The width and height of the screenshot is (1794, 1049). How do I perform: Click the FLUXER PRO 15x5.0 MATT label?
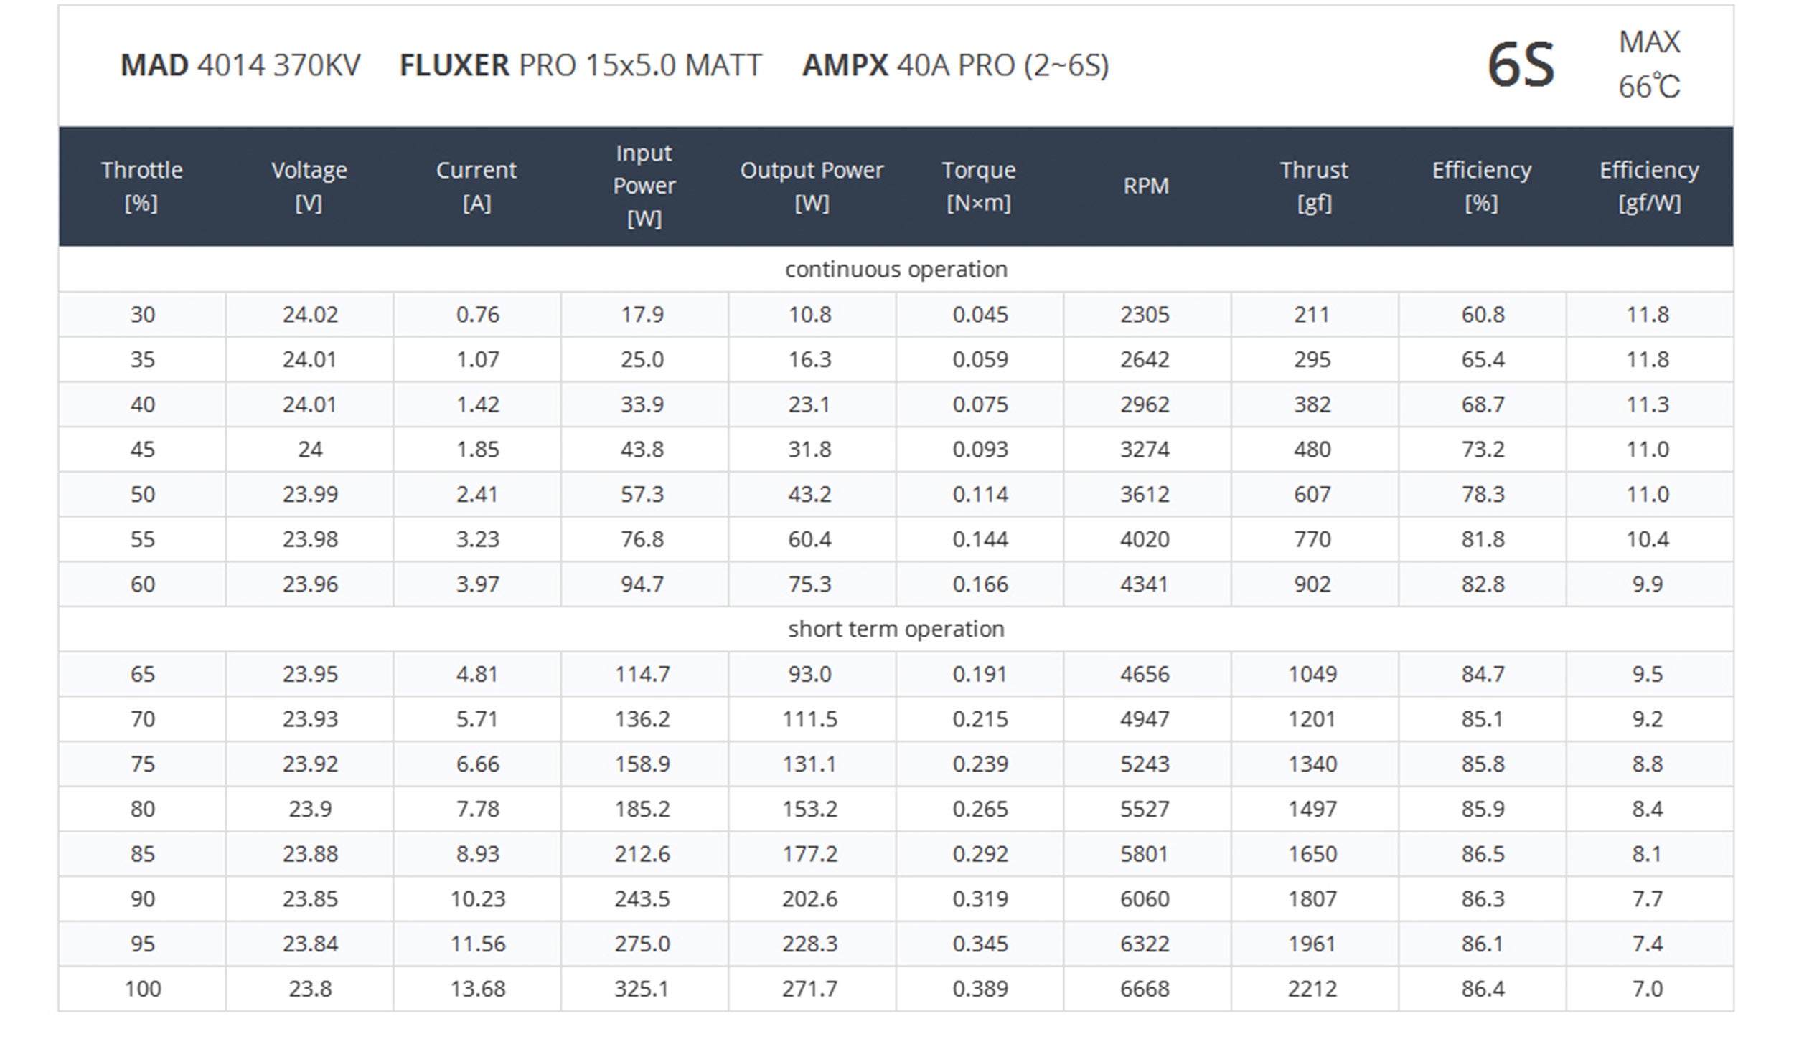pyautogui.click(x=581, y=65)
